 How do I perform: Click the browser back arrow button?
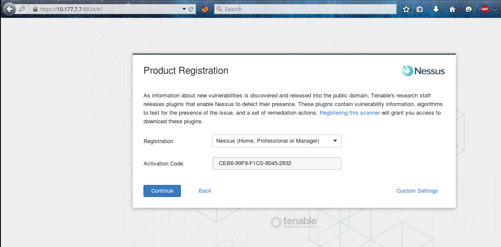[x=9, y=9]
